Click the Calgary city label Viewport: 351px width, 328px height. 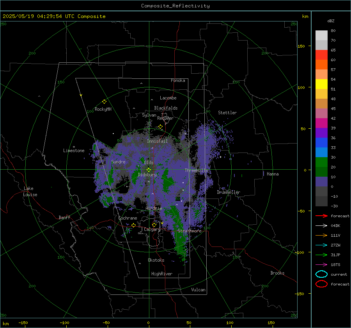click(x=152, y=229)
